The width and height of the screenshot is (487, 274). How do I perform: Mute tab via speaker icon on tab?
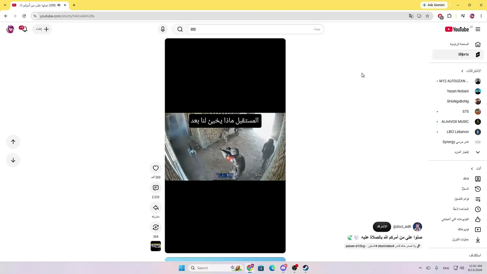[59, 5]
